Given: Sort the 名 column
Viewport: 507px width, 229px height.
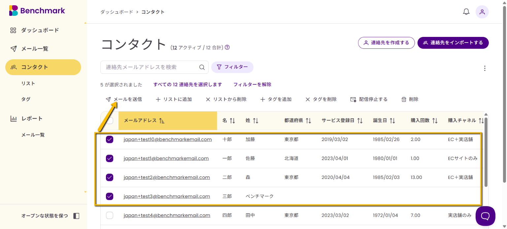Looking at the screenshot, I should pyautogui.click(x=232, y=121).
